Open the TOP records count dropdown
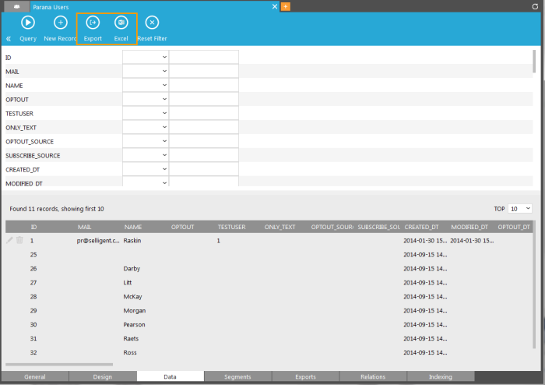Image resolution: width=545 pixels, height=385 pixels. coord(519,209)
